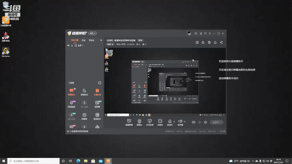The width and height of the screenshot is (292, 164).
Task: Click the record video camera icon
Action: (x=194, y=122)
